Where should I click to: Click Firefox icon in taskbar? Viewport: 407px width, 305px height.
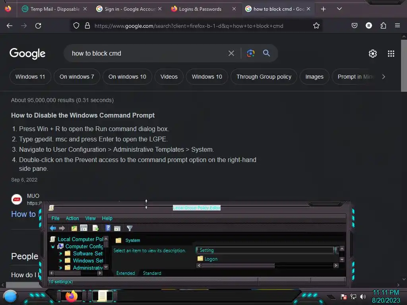point(72,296)
